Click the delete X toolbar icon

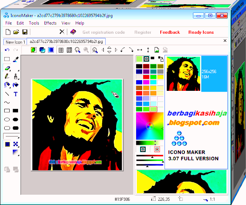coord(62,32)
